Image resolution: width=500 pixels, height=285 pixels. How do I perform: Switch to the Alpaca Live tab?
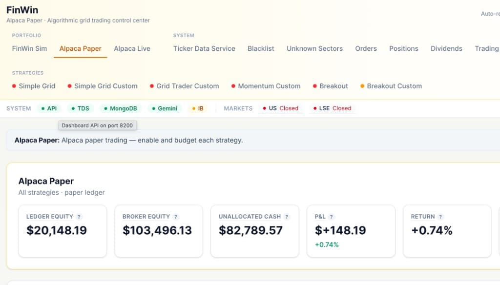(x=132, y=48)
